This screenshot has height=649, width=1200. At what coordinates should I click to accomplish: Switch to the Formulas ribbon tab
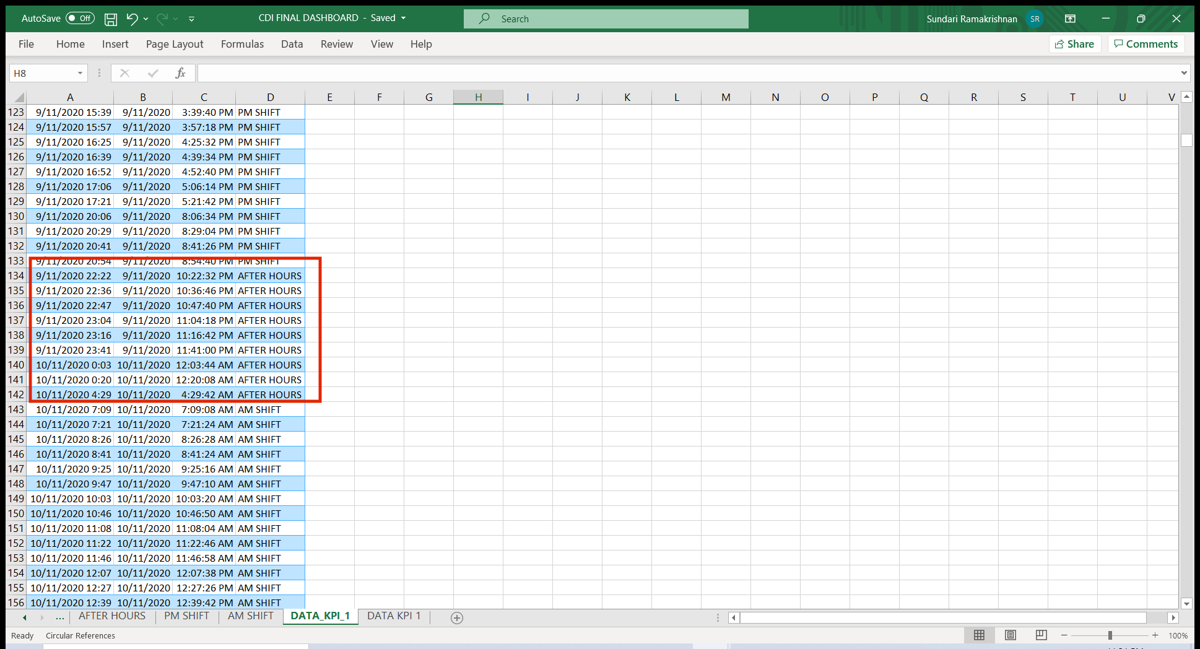(x=242, y=44)
